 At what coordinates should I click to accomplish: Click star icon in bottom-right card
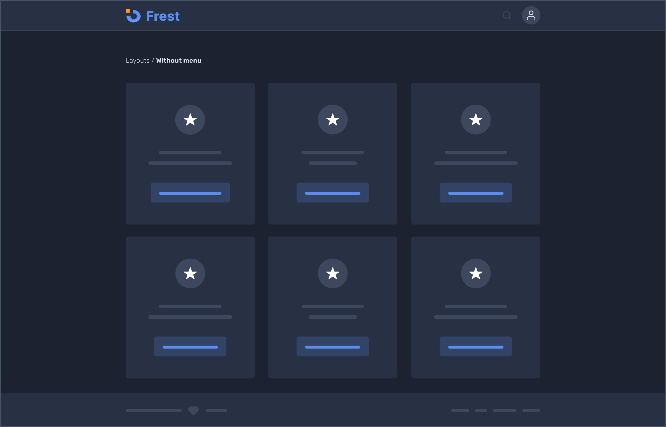coord(476,273)
